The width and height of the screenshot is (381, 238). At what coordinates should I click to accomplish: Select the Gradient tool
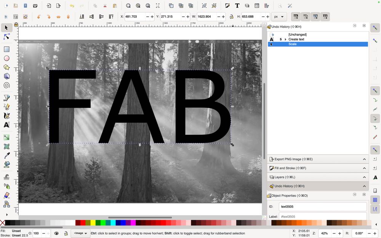tap(6, 137)
